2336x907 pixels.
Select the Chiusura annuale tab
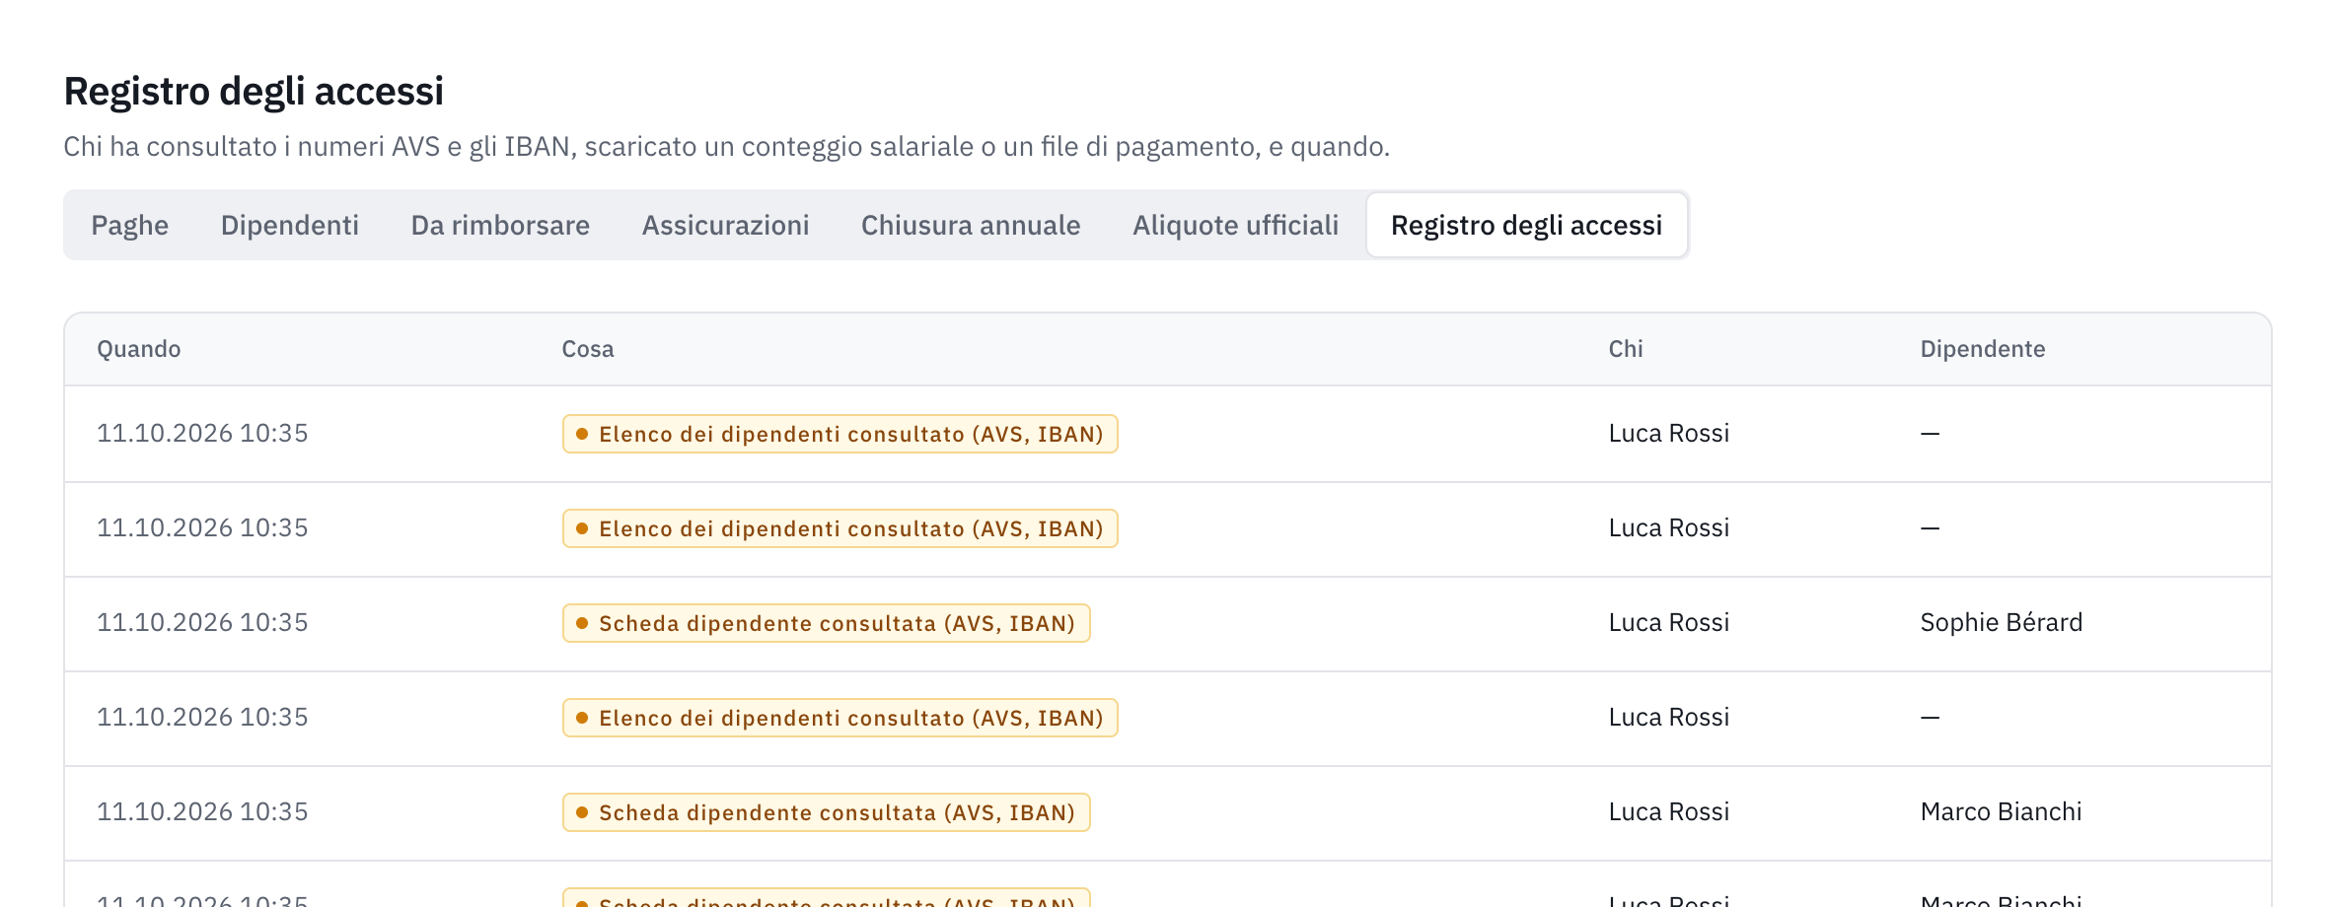tap(971, 225)
